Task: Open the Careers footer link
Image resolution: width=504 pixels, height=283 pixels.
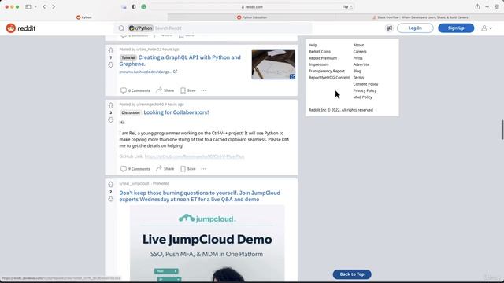Action: pos(360,52)
